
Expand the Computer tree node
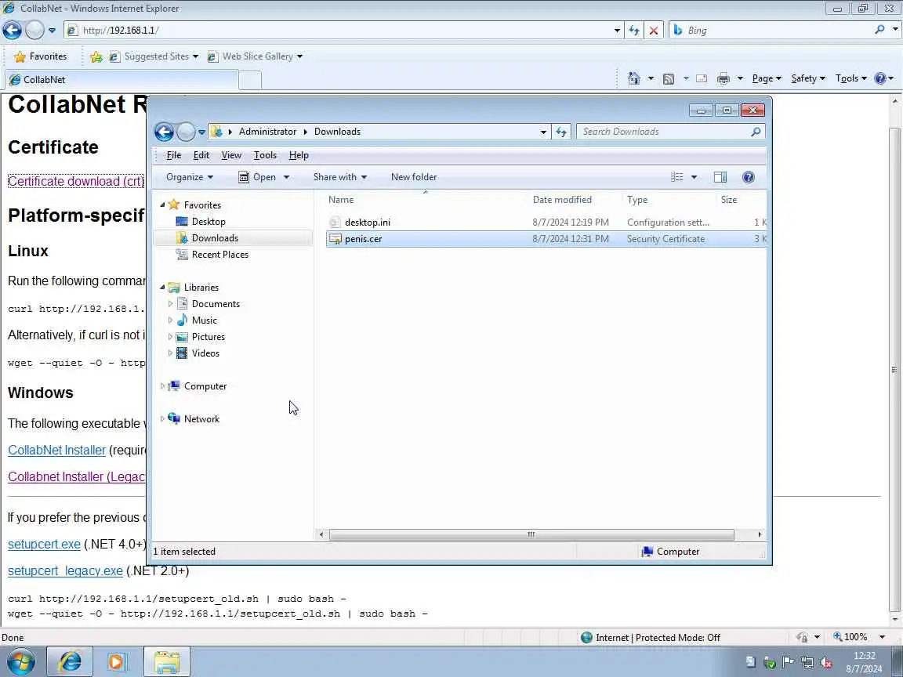pos(162,386)
